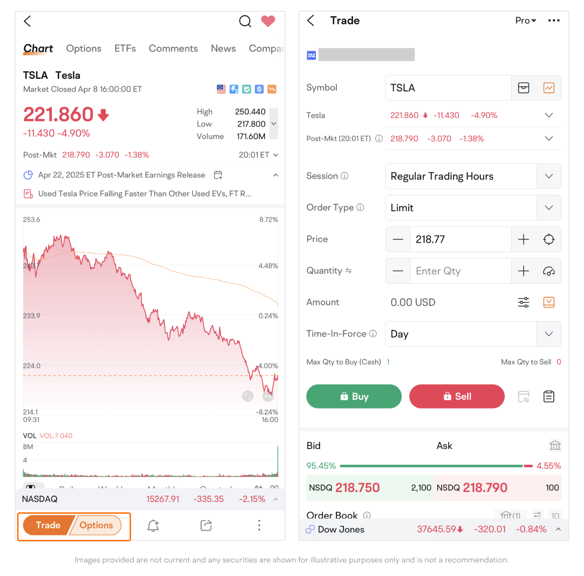Open the Order Type Limit dropdown

(x=549, y=207)
